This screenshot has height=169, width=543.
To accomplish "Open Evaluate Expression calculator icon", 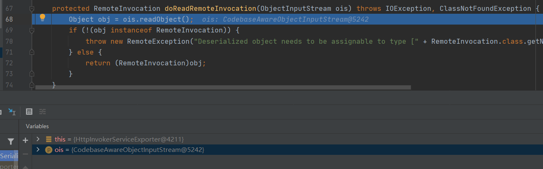I will (29, 112).
